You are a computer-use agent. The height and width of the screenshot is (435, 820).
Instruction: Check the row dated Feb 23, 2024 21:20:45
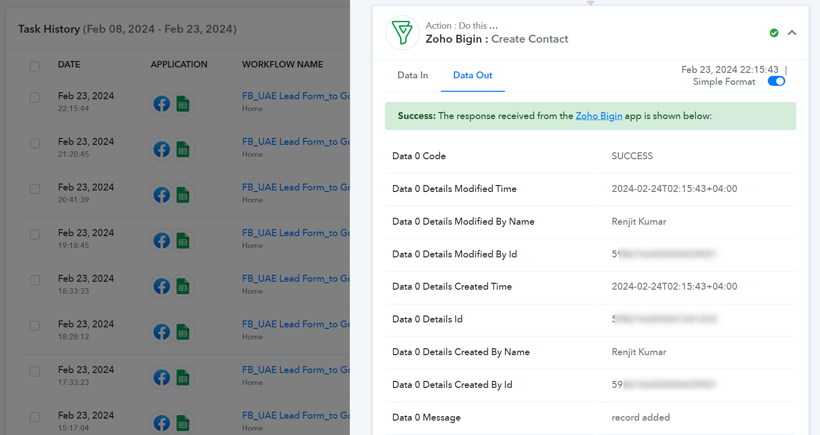[x=35, y=143]
